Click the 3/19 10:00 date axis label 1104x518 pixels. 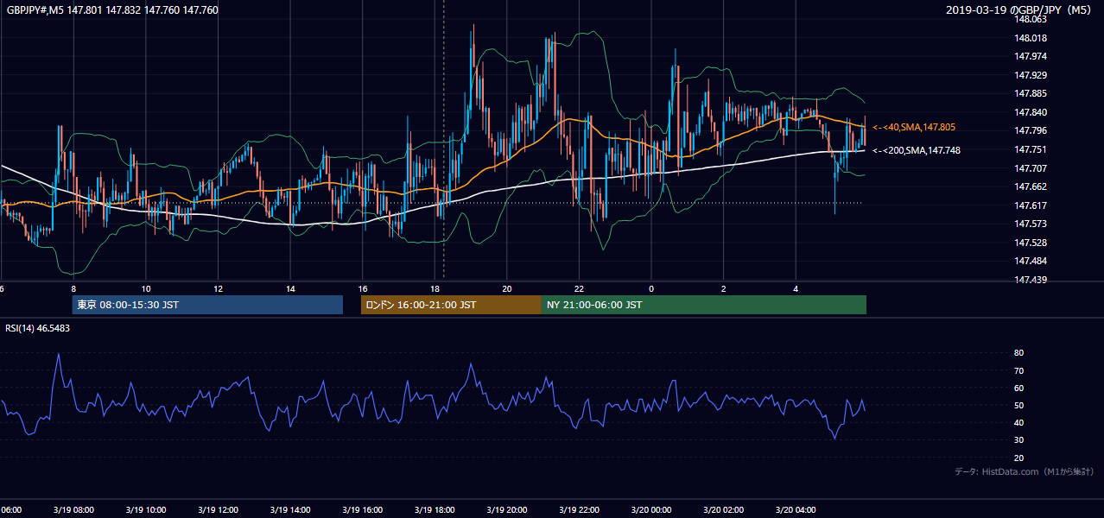145,510
